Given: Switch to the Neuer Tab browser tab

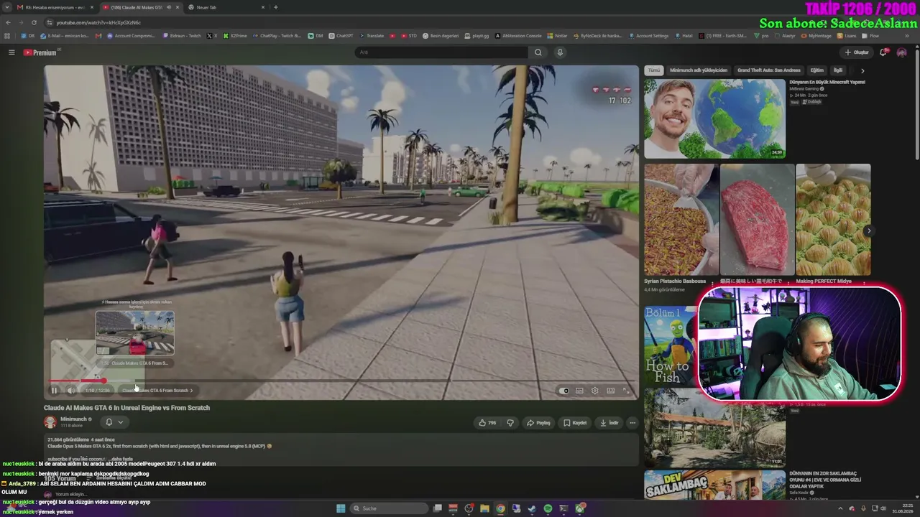Looking at the screenshot, I should (226, 7).
